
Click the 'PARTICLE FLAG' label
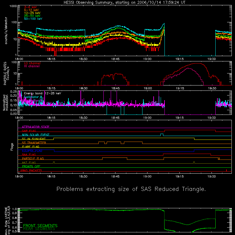[x=33, y=159]
